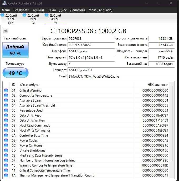Click the firmware version field P2CR033
The width and height of the screenshot is (179, 181).
click(91, 39)
